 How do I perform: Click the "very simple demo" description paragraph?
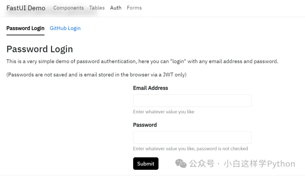(142, 61)
